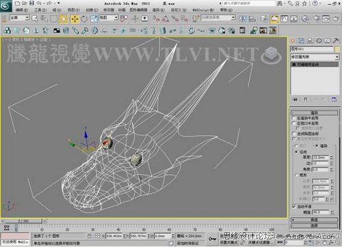Screen dimensions: 342x247
Task: Open the Utilities hammer panel tab
Action: (x=335, y=41)
